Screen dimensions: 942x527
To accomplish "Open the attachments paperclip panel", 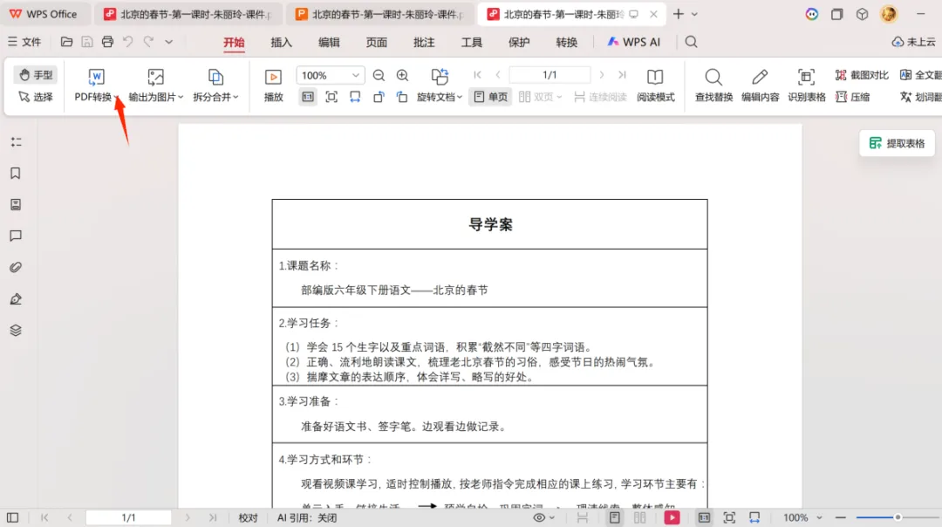I will tap(16, 267).
